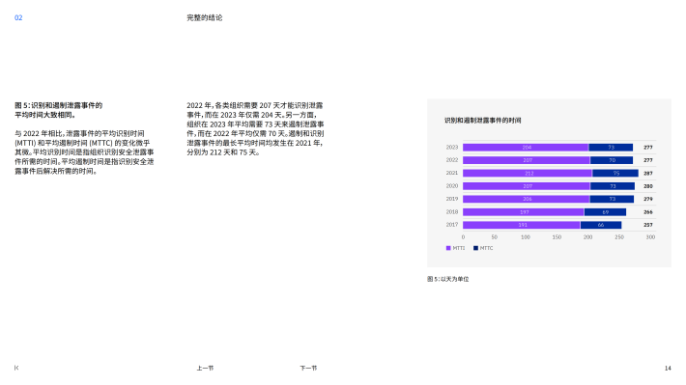This screenshot has width=686, height=385.
Task: Click the section number 02 link
Action: (x=18, y=17)
